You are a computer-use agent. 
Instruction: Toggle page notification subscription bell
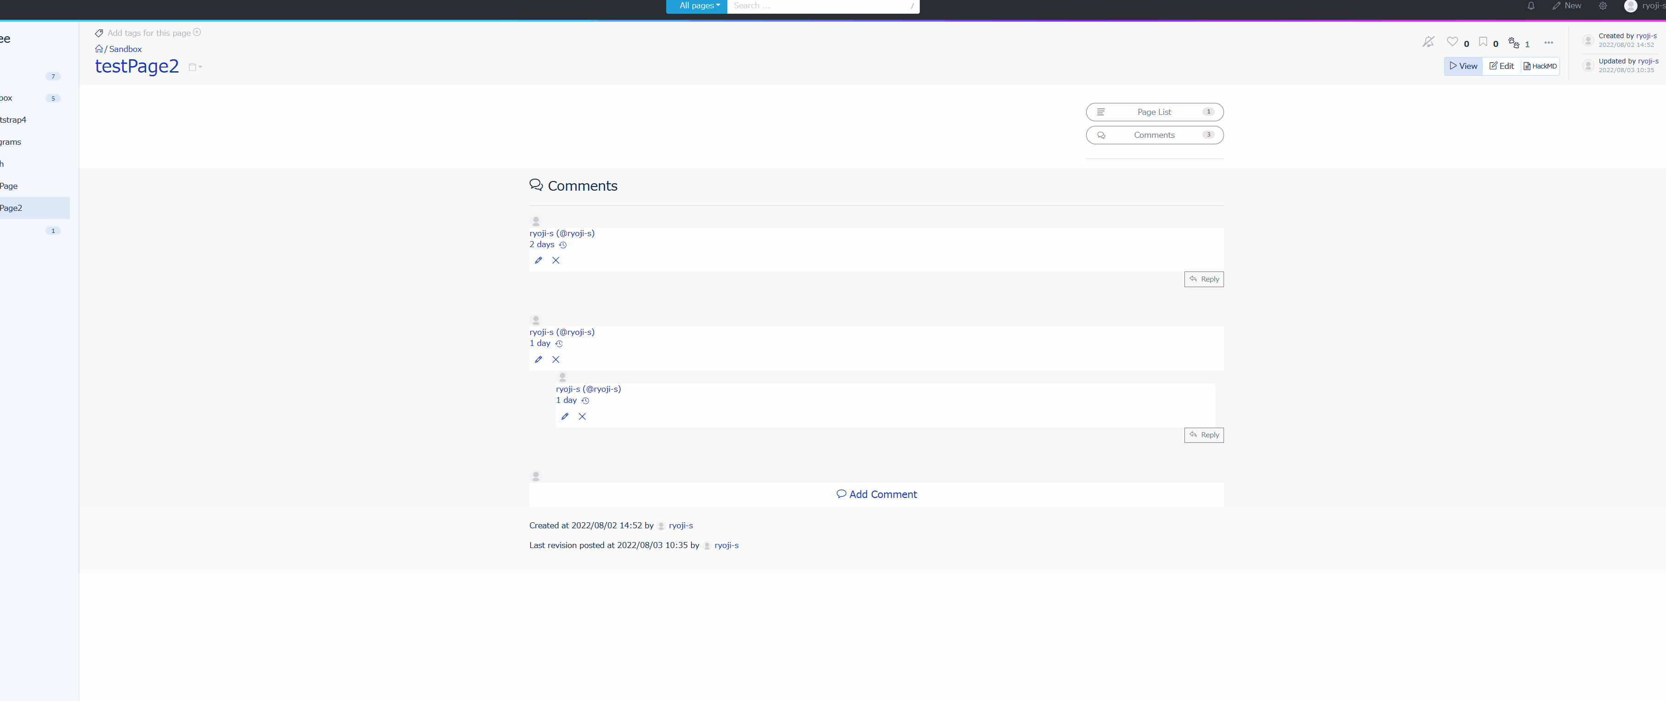coord(1428,42)
